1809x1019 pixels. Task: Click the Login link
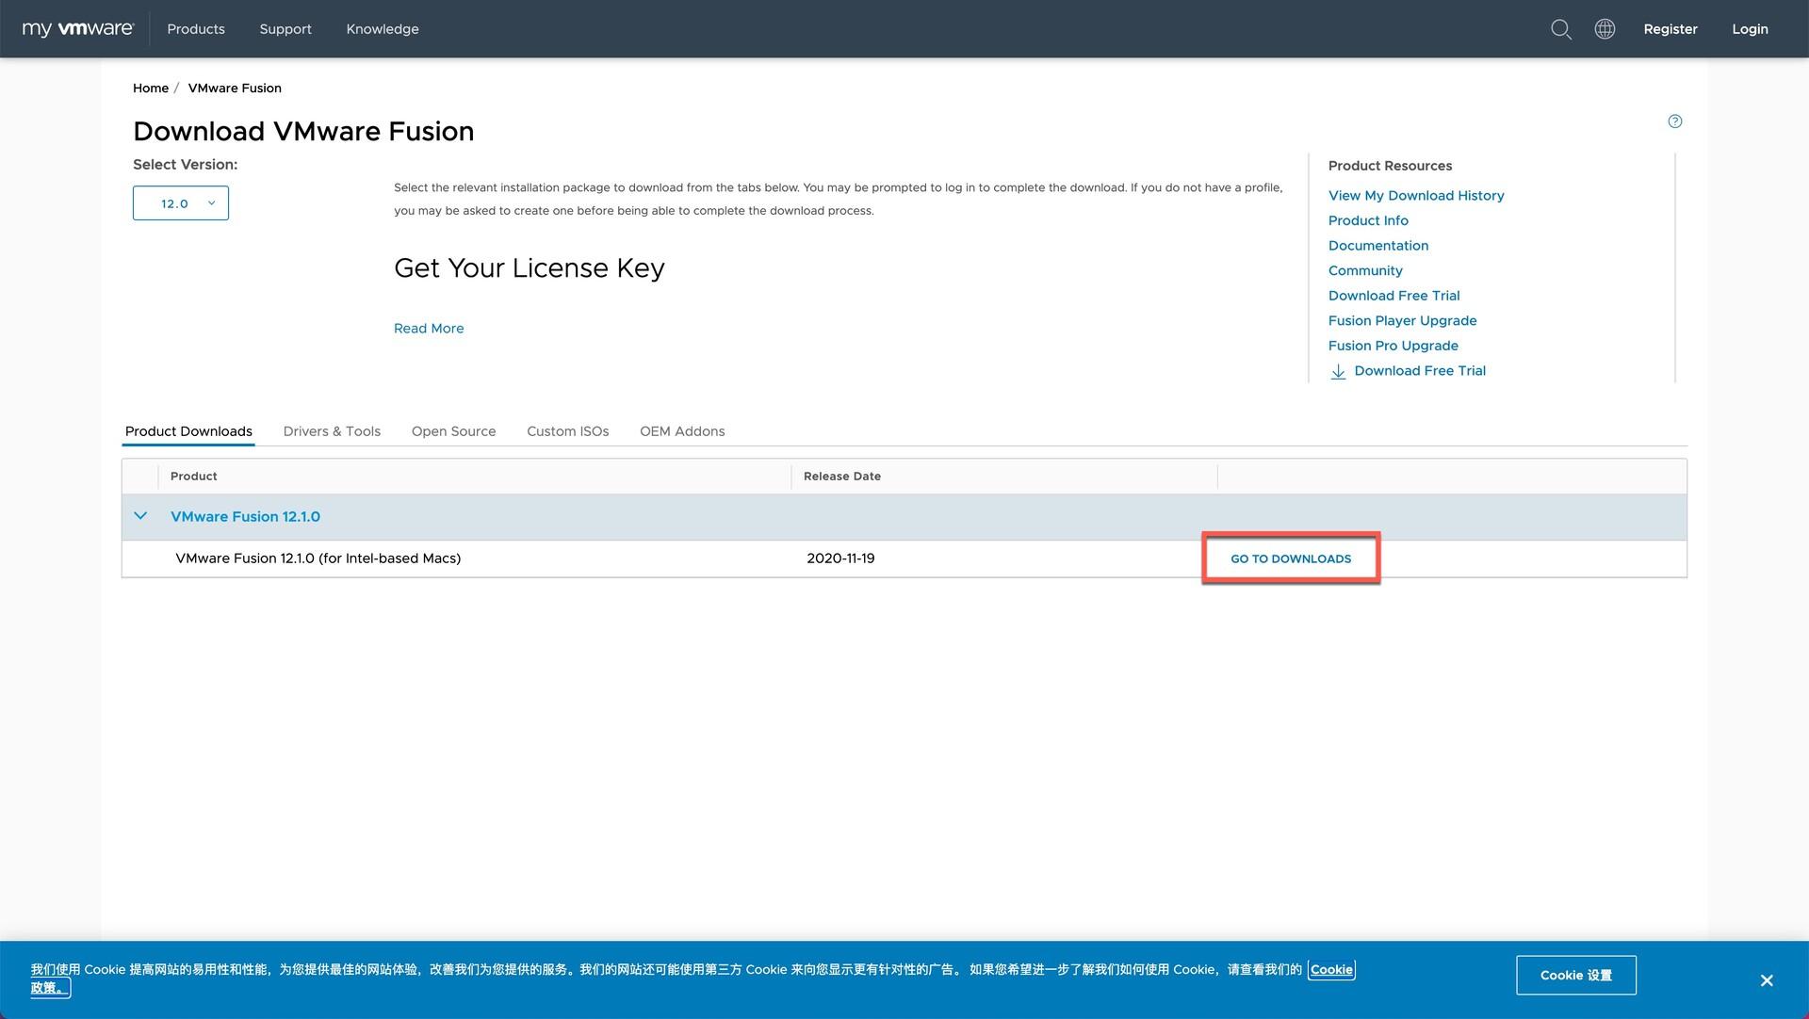(x=1750, y=29)
